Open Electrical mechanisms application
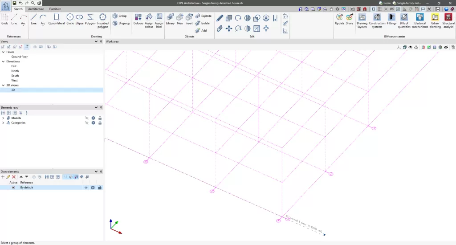 coord(420,20)
